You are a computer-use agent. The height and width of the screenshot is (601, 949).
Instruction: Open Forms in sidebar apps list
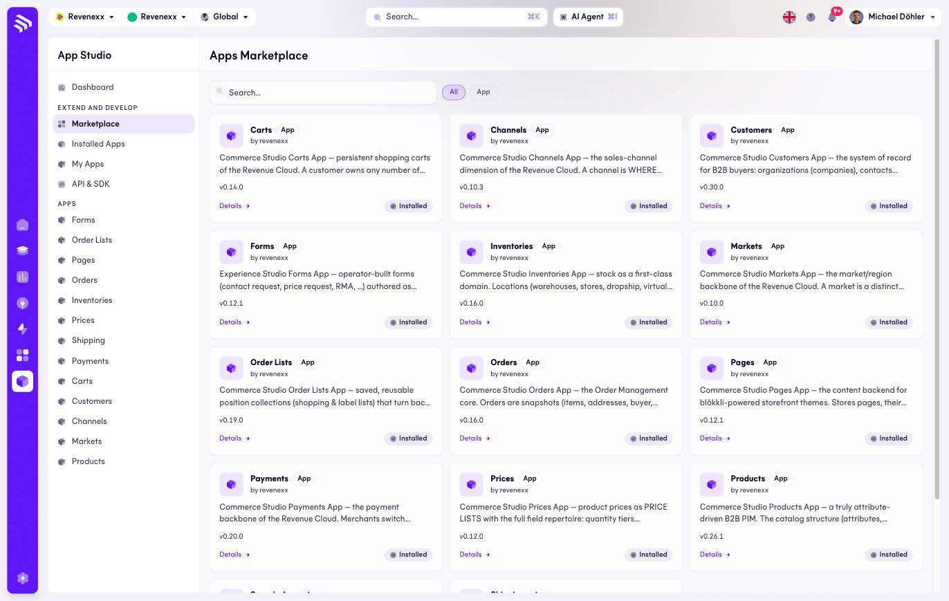tap(124, 220)
